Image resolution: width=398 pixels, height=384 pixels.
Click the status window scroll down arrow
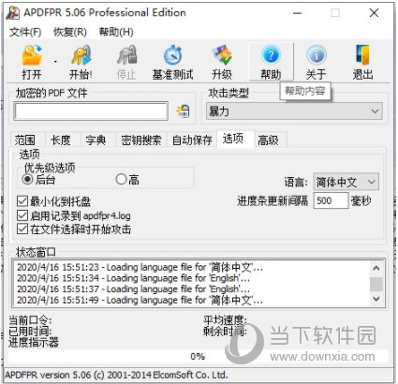tap(376, 299)
